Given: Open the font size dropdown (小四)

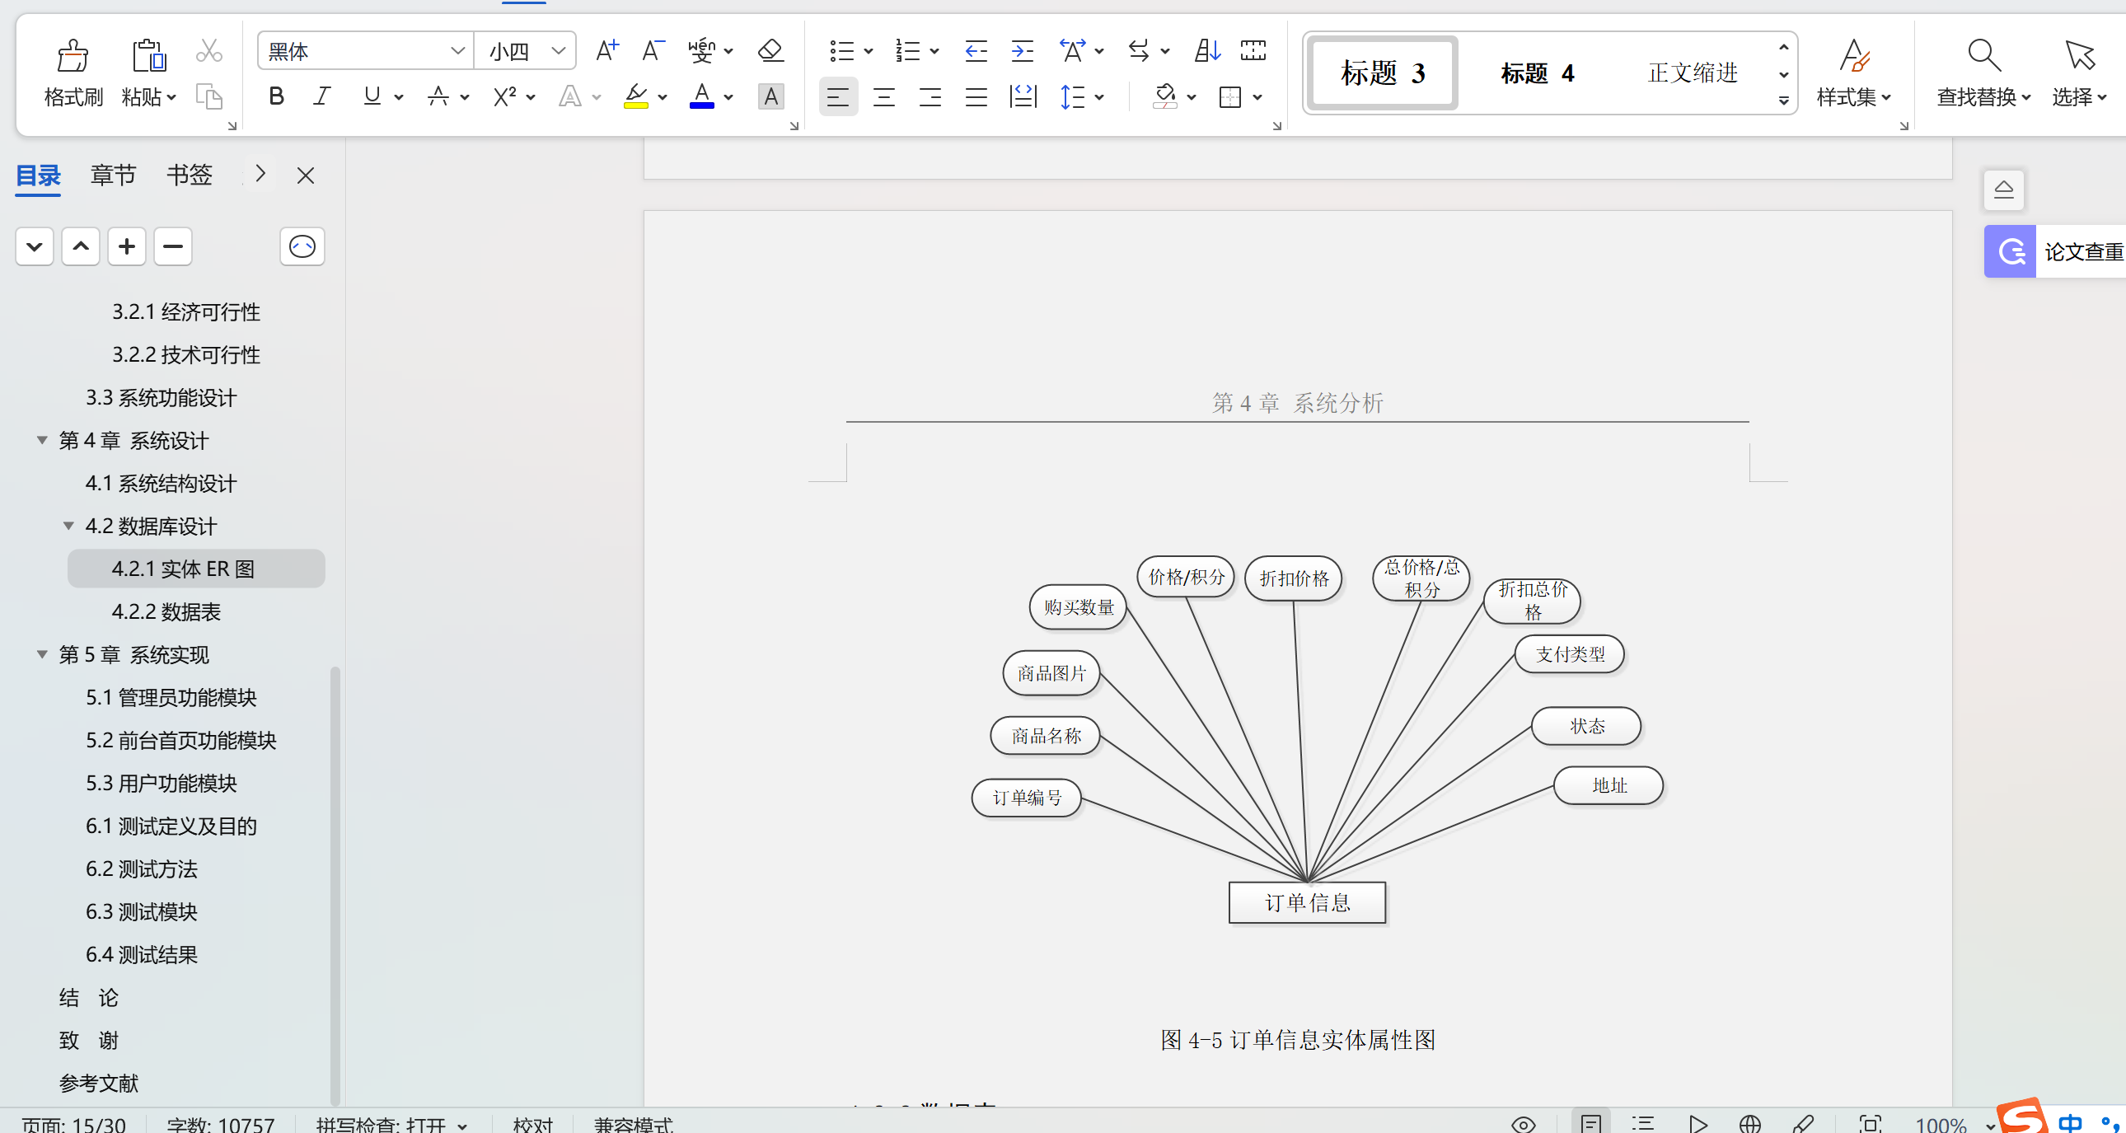Looking at the screenshot, I should tap(558, 51).
